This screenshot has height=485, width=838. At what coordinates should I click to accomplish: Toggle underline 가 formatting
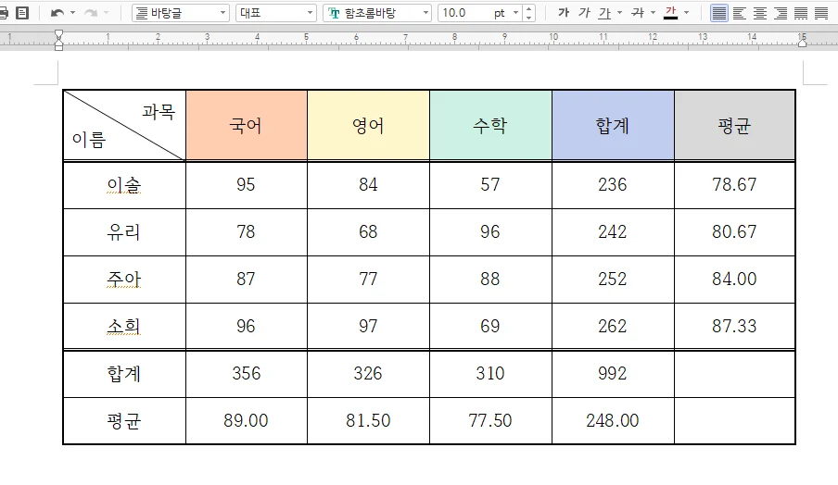pos(605,13)
